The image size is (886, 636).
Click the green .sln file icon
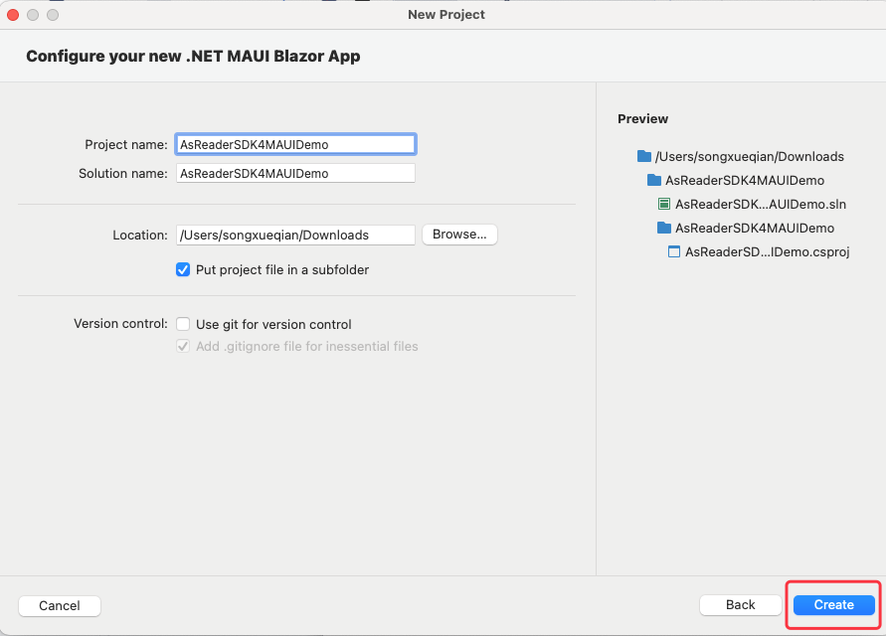coord(664,204)
